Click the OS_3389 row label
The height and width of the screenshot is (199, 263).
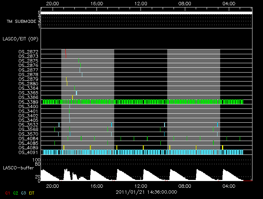point(28,102)
